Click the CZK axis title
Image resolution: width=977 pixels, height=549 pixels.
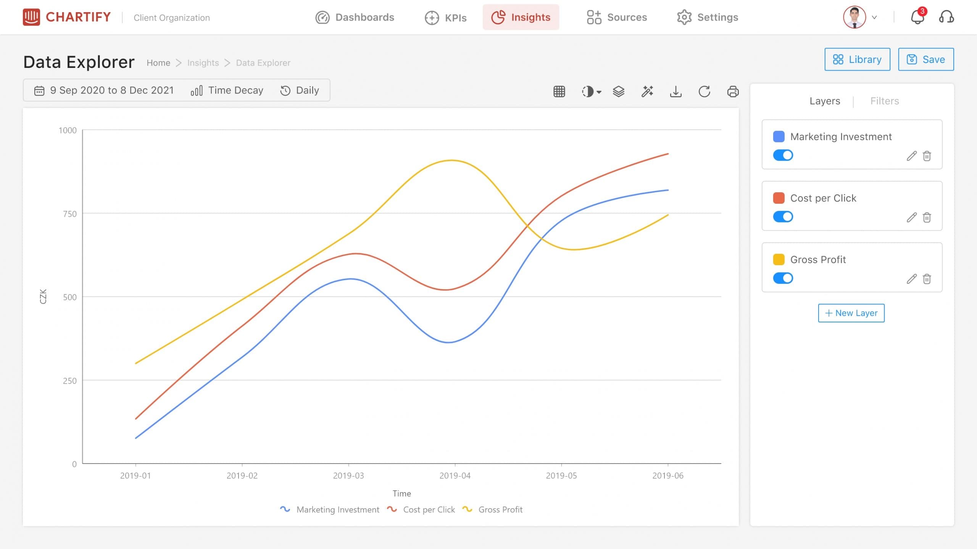(x=43, y=296)
